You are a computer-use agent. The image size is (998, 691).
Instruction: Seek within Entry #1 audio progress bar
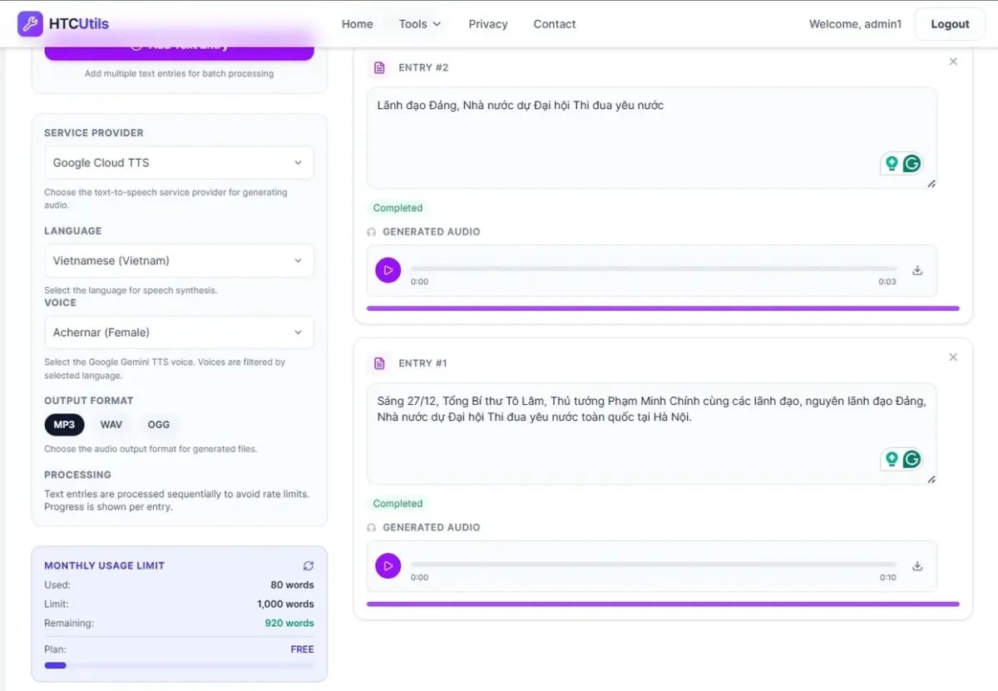(x=653, y=565)
